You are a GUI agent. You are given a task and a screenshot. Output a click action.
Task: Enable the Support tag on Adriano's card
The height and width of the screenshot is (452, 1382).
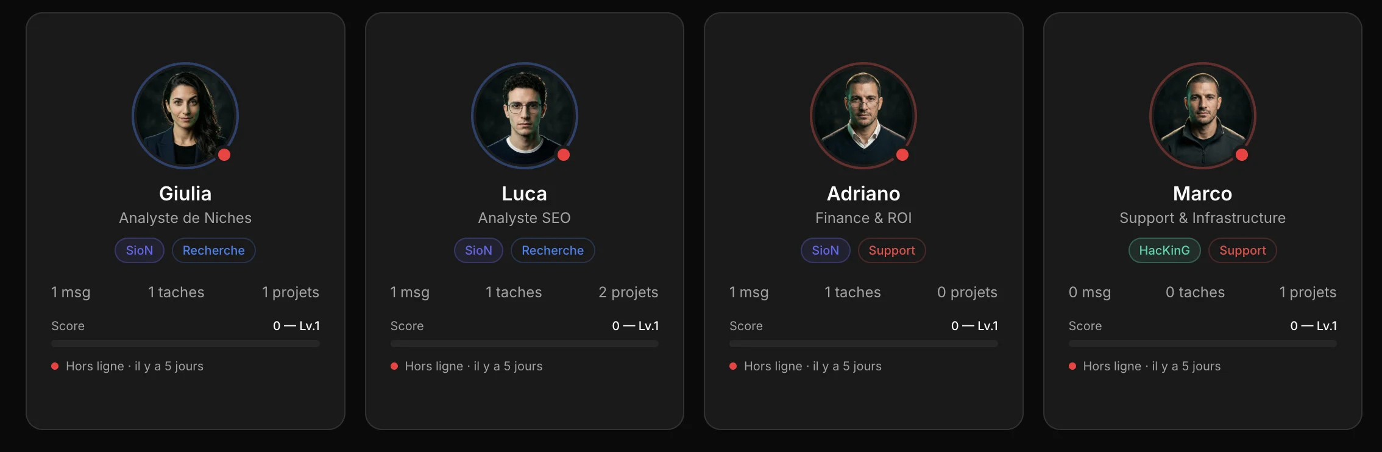[x=891, y=250]
